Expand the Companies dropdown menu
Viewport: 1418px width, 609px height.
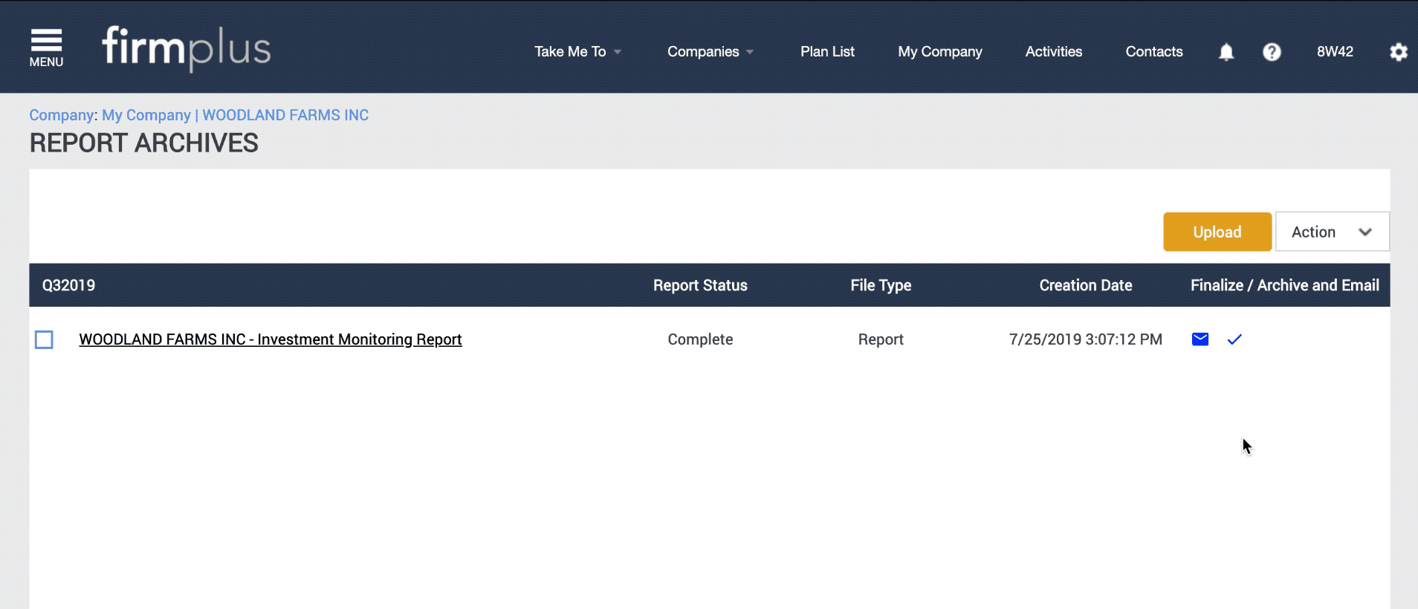710,52
